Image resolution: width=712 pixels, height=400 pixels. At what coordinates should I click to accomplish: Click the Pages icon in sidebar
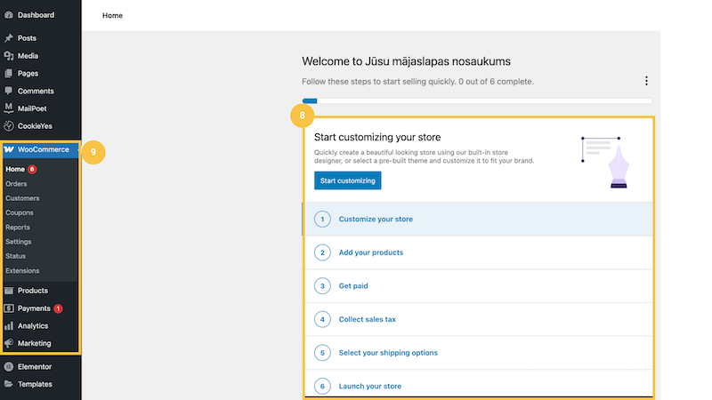tap(9, 74)
